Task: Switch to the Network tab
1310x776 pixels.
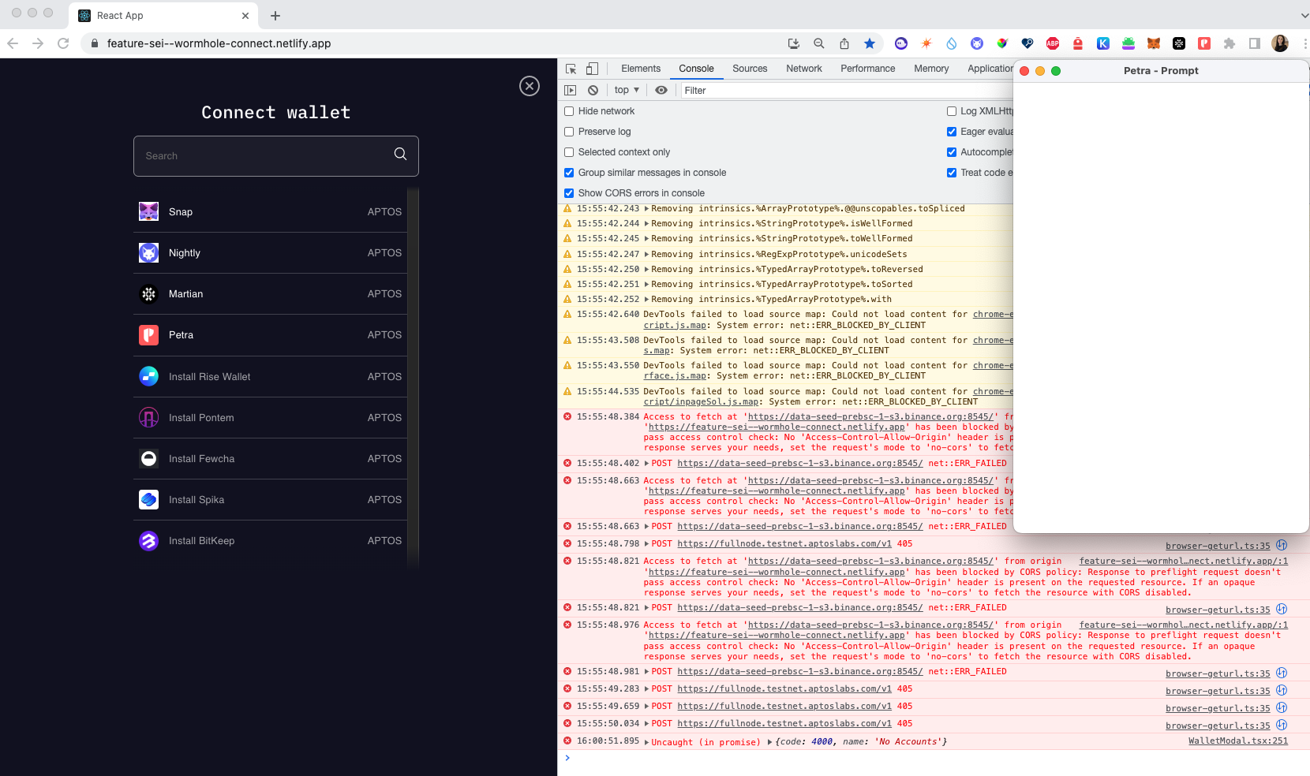Action: tap(803, 69)
